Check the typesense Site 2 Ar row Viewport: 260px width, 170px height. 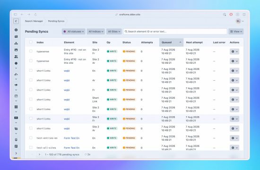pos(31,61)
